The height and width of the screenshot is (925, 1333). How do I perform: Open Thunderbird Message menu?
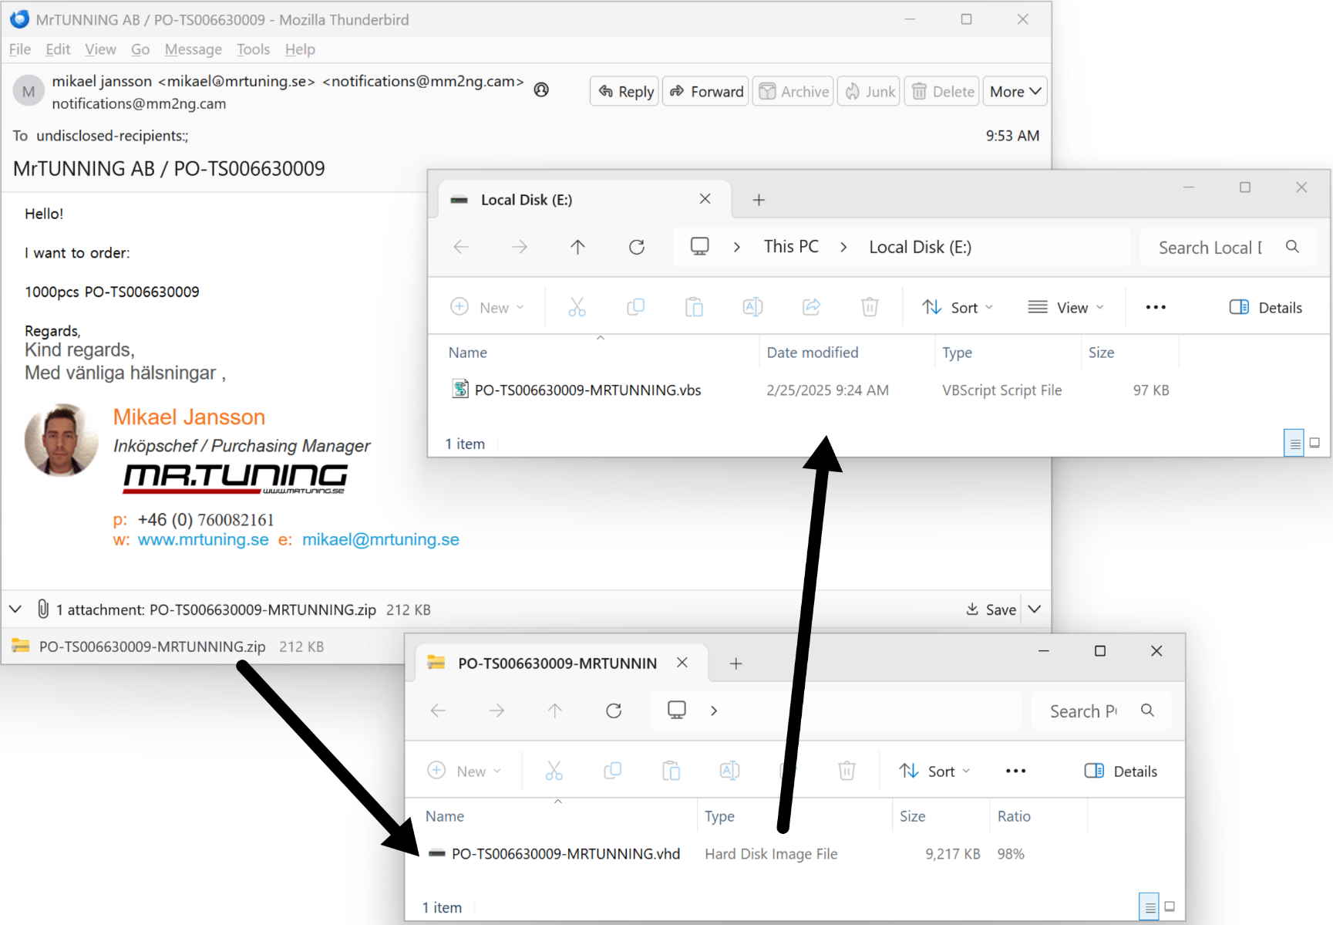pyautogui.click(x=193, y=49)
